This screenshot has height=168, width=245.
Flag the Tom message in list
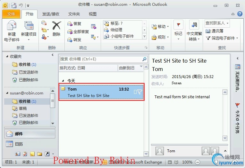pyautogui.click(x=139, y=92)
